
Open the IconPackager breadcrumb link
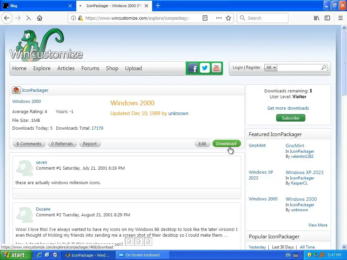click(35, 90)
